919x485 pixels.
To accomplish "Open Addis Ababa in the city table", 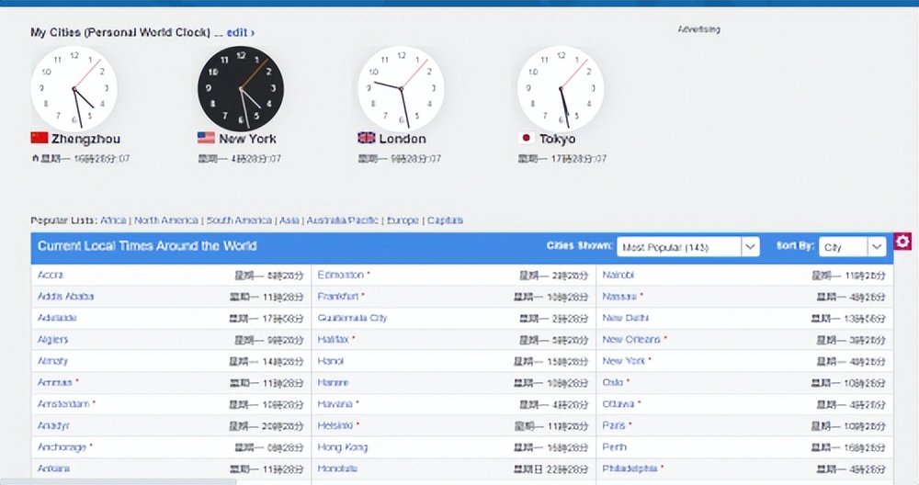I will point(65,297).
